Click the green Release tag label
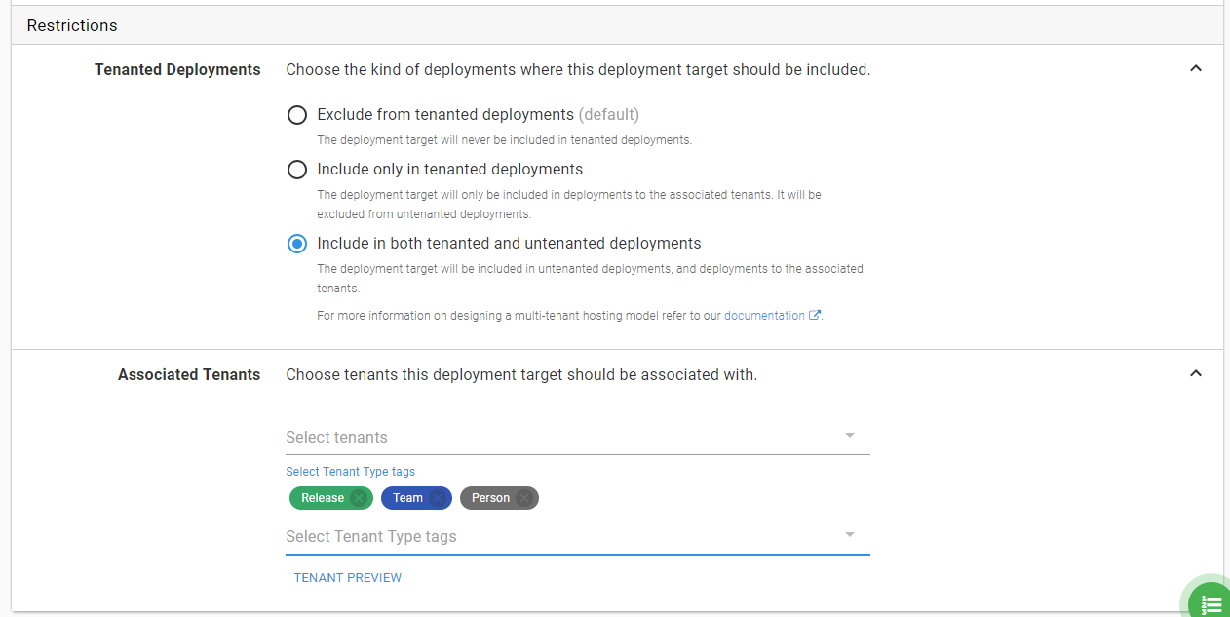 pyautogui.click(x=322, y=498)
